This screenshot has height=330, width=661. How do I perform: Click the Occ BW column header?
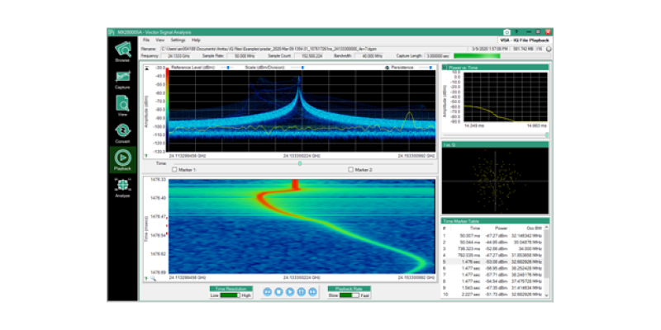pos(526,229)
